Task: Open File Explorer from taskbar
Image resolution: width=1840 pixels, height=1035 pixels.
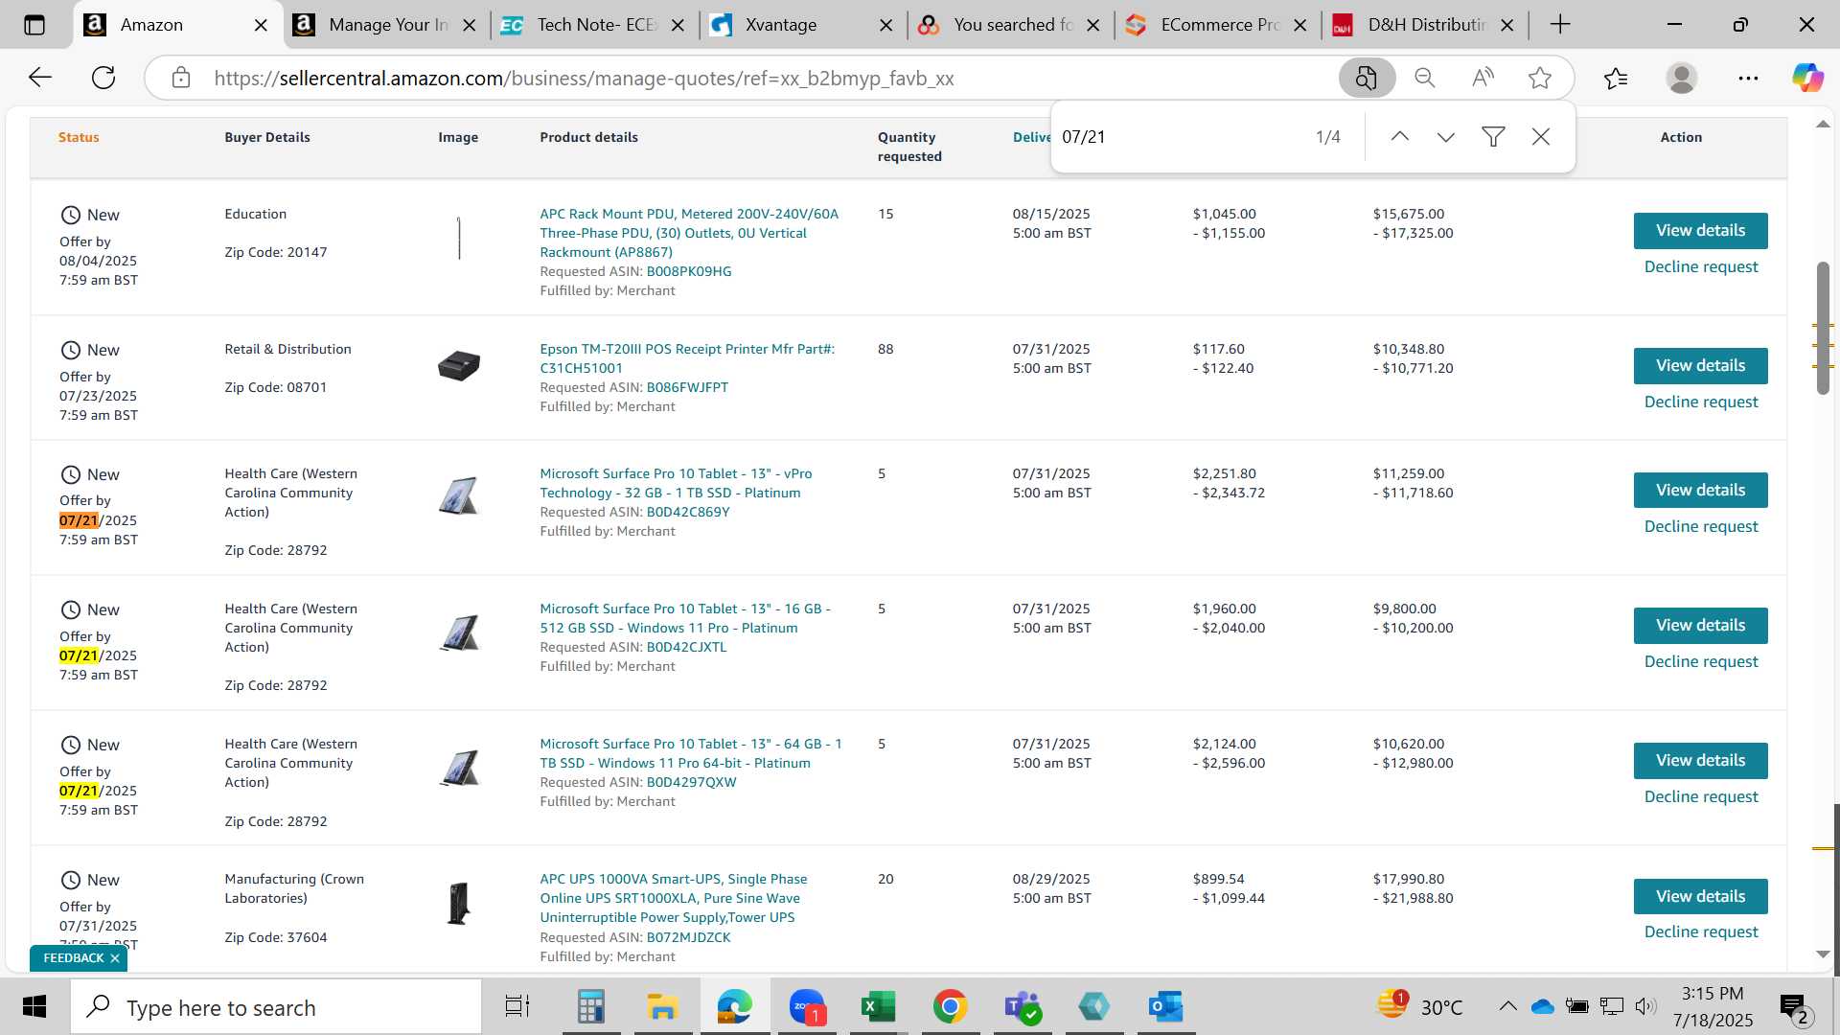Action: 662,1007
